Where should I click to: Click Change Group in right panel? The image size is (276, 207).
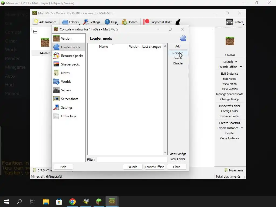pos(230,99)
